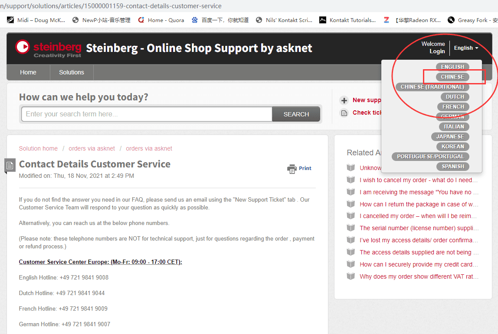Open the Solution home breadcrumb
The height and width of the screenshot is (334, 498).
tap(38, 148)
